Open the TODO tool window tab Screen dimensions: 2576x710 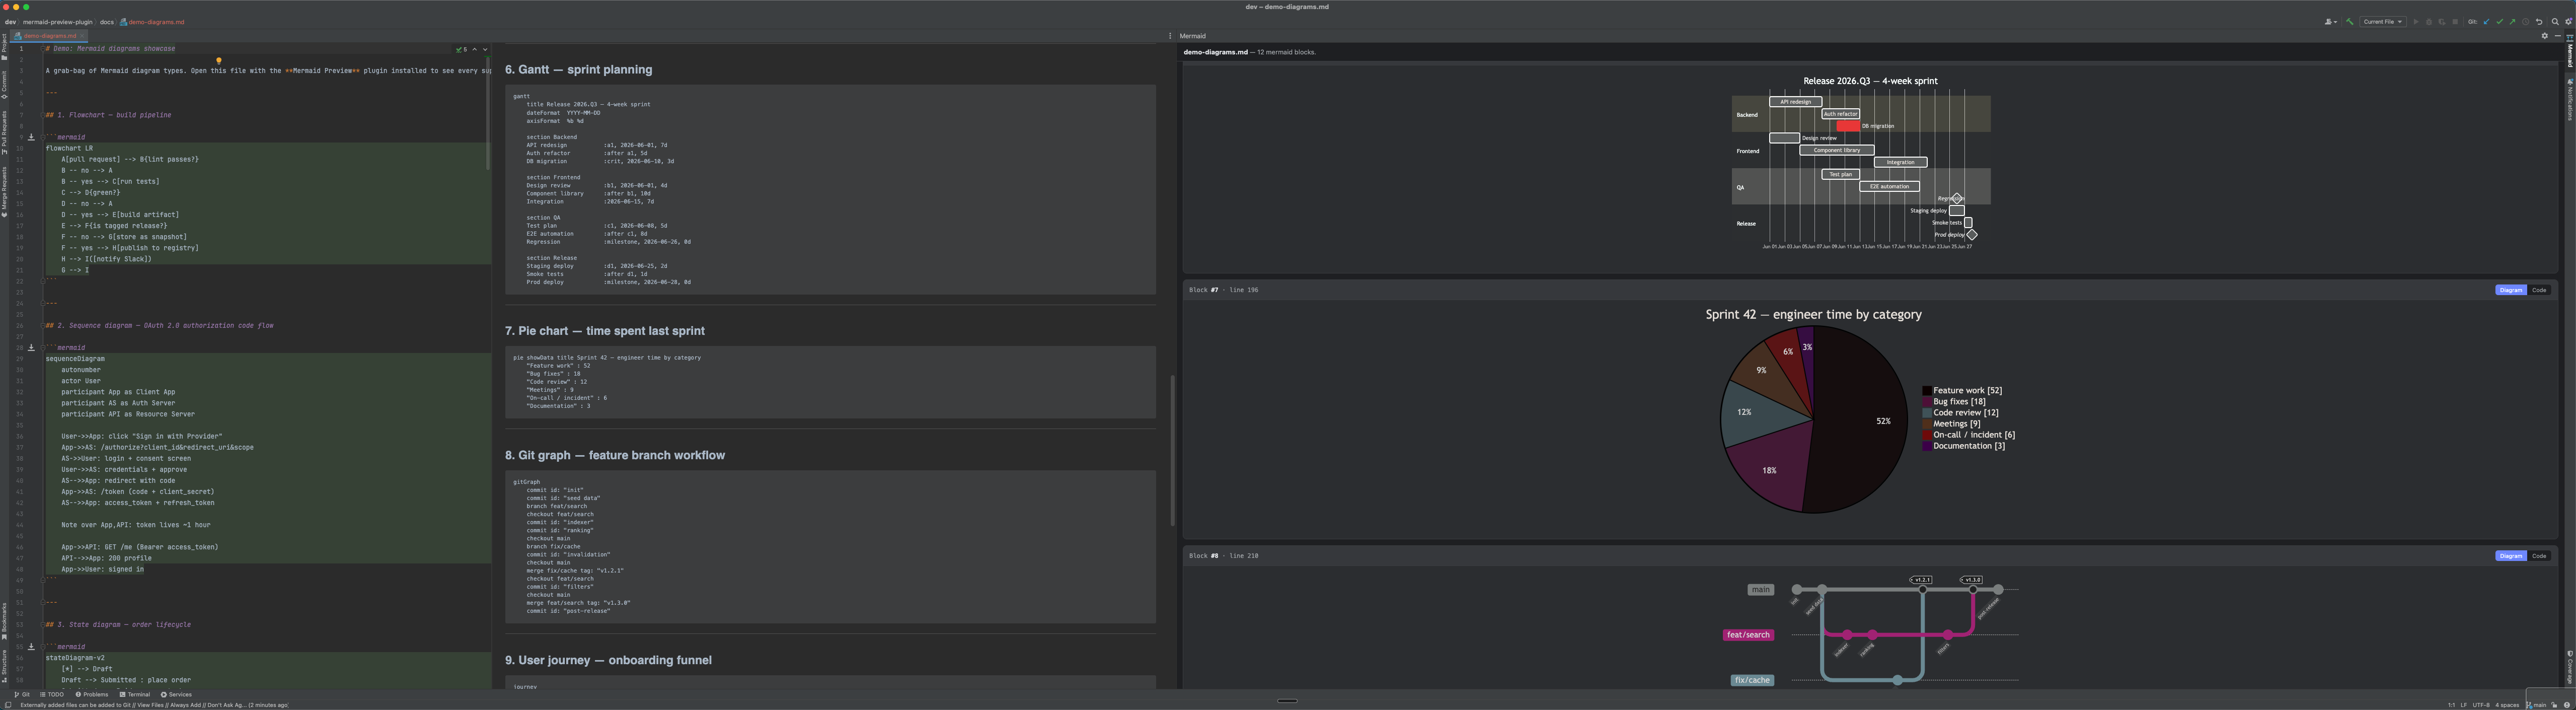(x=52, y=695)
